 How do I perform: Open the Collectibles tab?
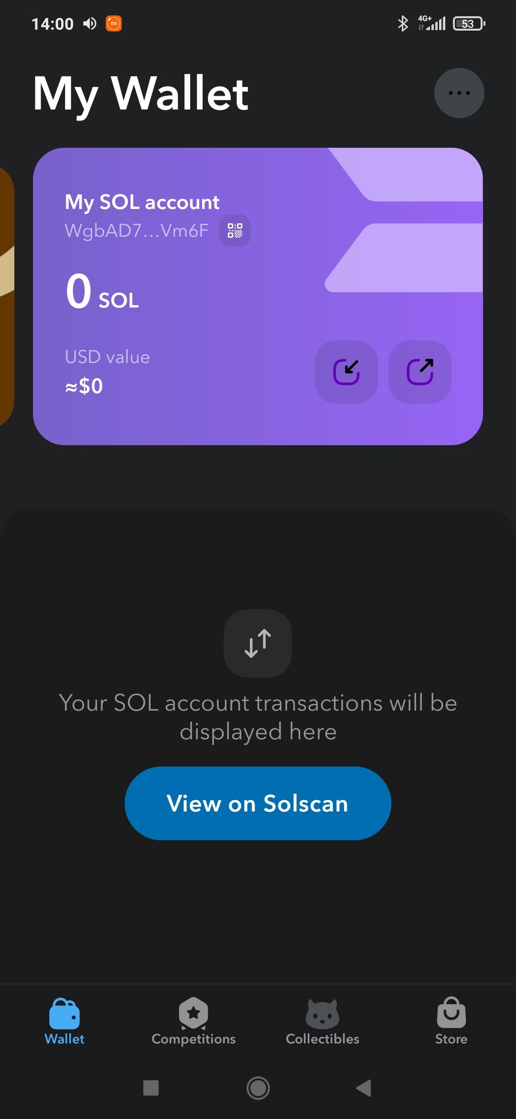pyautogui.click(x=322, y=1021)
